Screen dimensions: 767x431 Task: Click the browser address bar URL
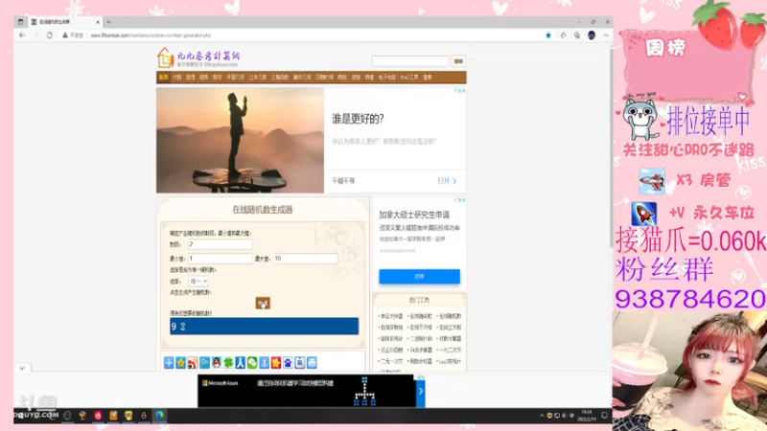[151, 35]
